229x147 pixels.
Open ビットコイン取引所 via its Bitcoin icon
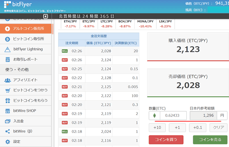(8, 39)
